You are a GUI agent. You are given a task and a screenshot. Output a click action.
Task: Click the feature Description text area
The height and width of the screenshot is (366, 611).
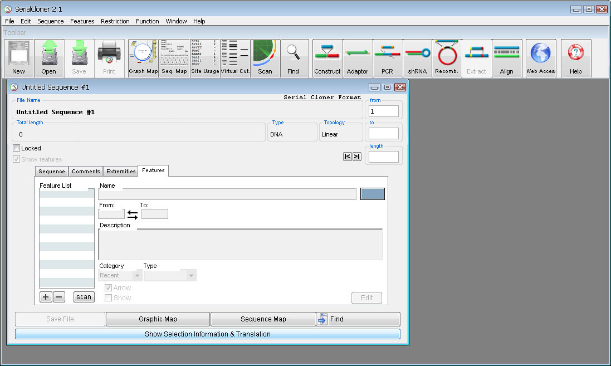[x=241, y=245]
